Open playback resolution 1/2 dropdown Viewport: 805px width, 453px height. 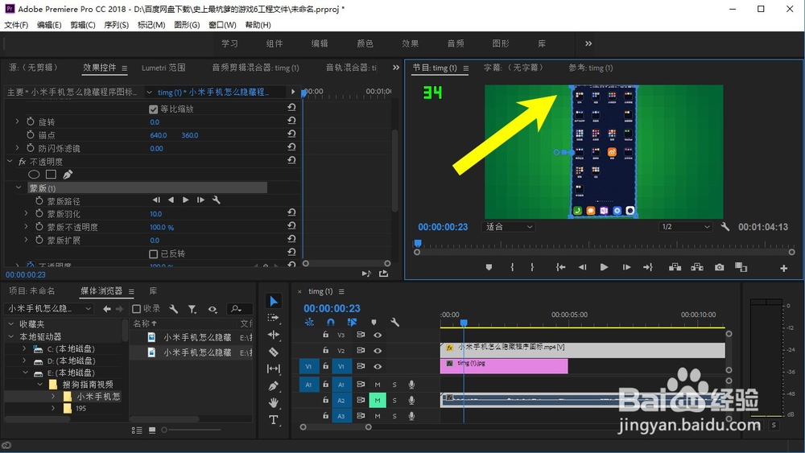(x=686, y=227)
